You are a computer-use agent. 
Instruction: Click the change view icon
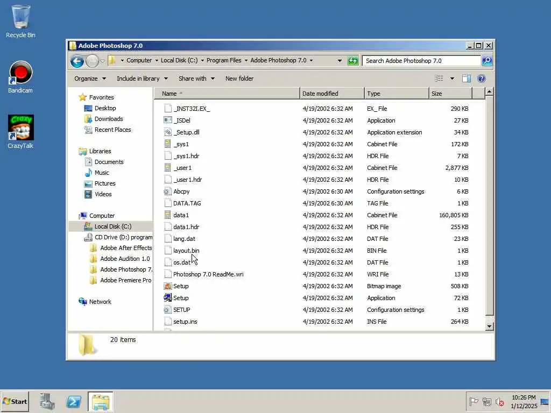pos(439,79)
